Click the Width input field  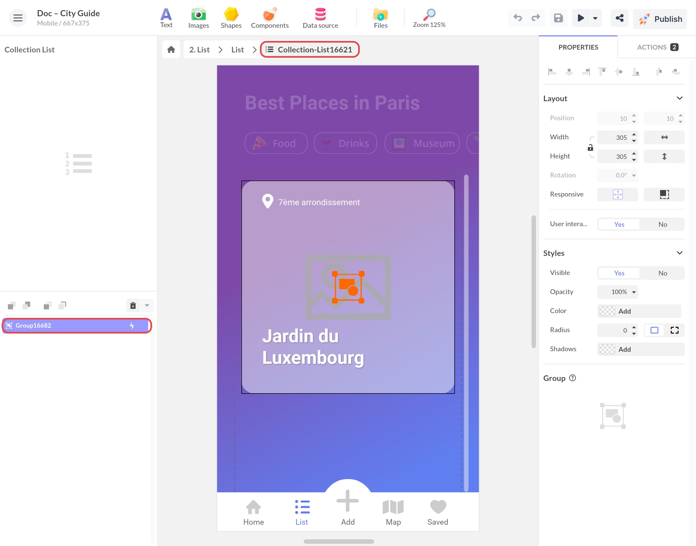613,137
